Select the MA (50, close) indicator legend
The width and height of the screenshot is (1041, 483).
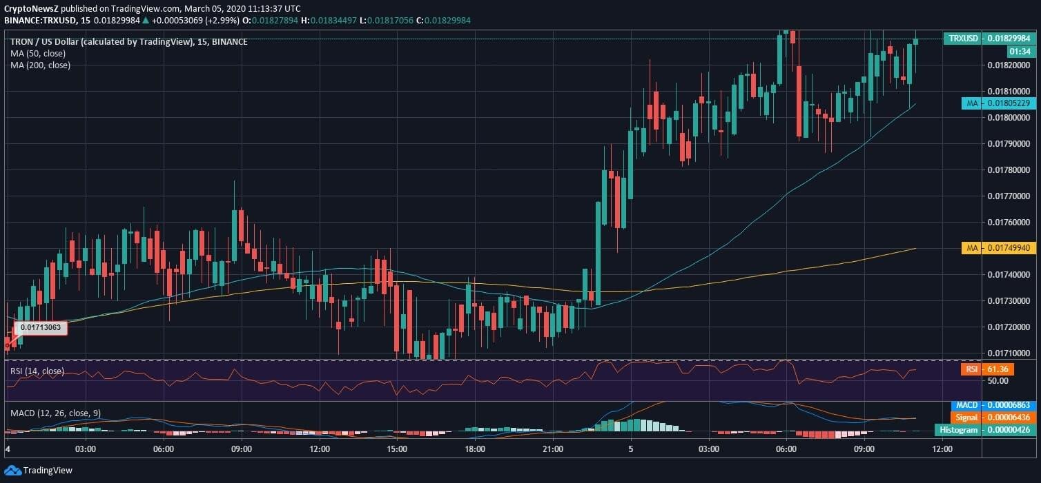click(x=39, y=53)
